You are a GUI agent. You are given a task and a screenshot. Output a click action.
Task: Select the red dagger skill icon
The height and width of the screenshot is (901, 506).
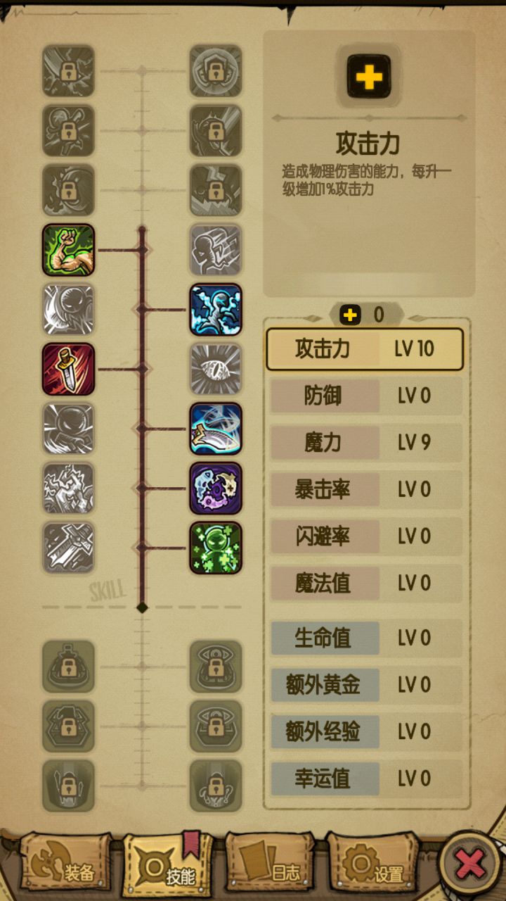coord(68,369)
